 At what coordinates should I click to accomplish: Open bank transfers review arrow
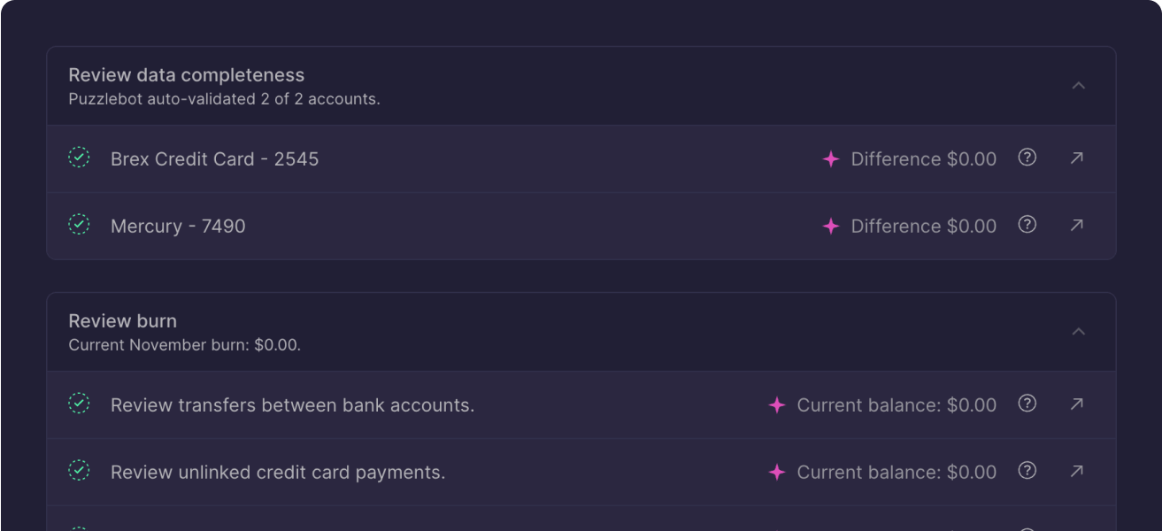[x=1076, y=404]
